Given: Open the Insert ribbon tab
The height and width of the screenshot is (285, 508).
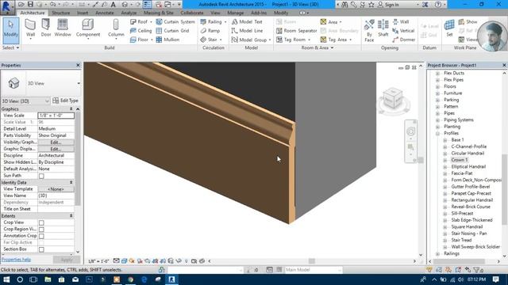Looking at the screenshot, I should tap(83, 13).
